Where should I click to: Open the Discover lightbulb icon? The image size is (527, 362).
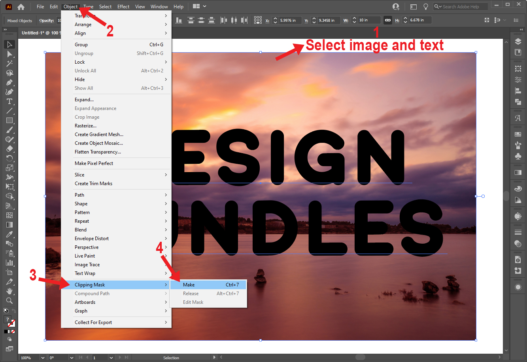pos(426,7)
